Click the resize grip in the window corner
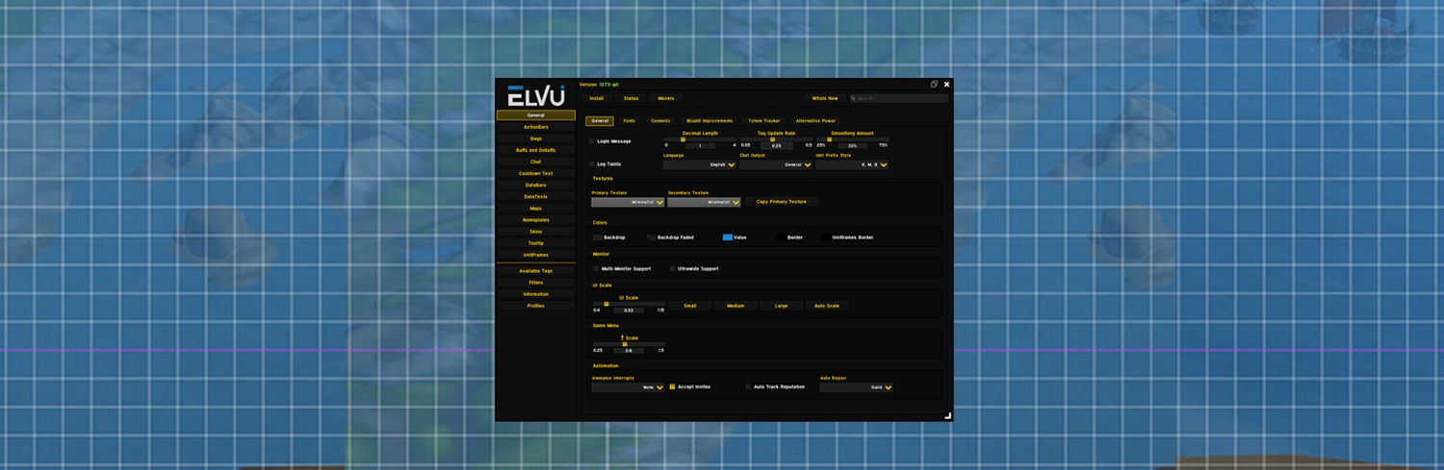The width and height of the screenshot is (1444, 470). (x=947, y=415)
